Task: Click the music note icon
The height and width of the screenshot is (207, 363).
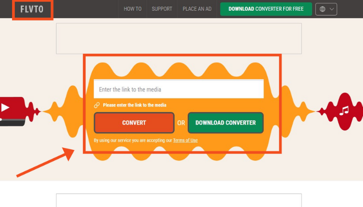Action: [x=344, y=111]
